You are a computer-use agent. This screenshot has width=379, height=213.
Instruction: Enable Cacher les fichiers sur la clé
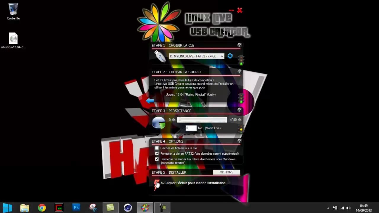(x=157, y=148)
